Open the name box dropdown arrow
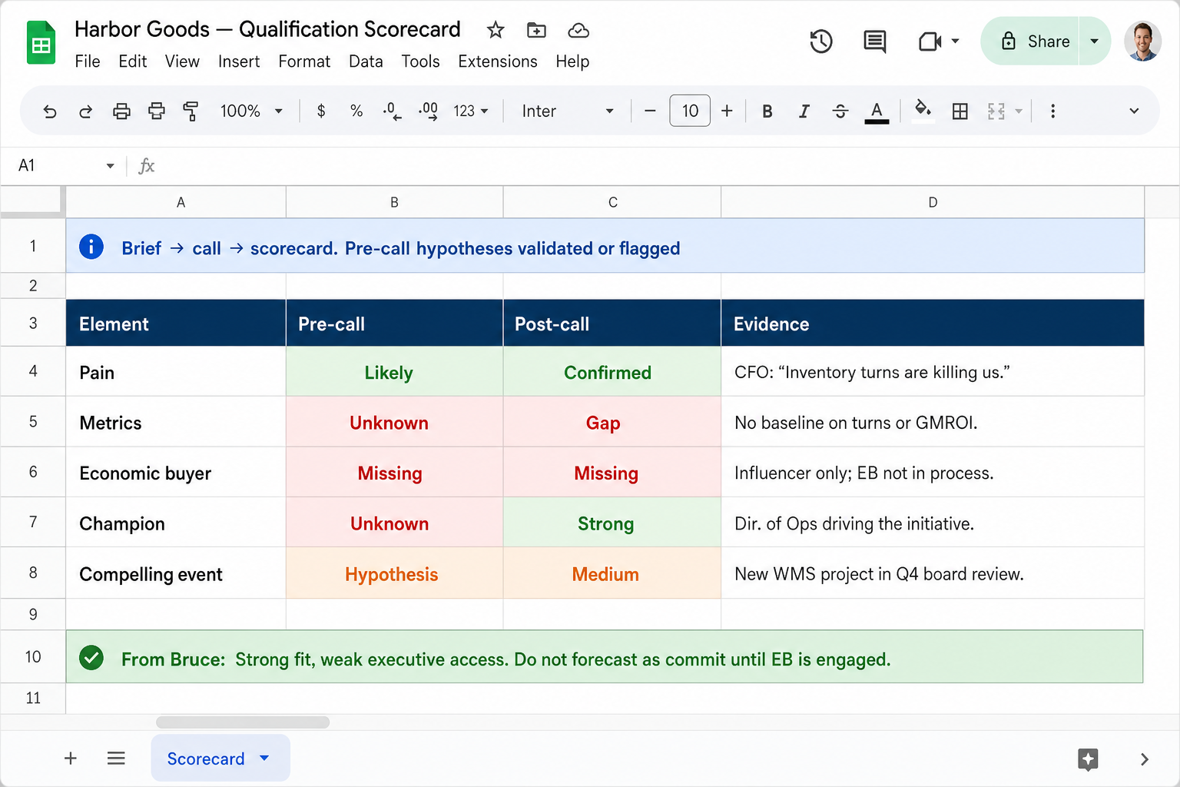 [110, 166]
